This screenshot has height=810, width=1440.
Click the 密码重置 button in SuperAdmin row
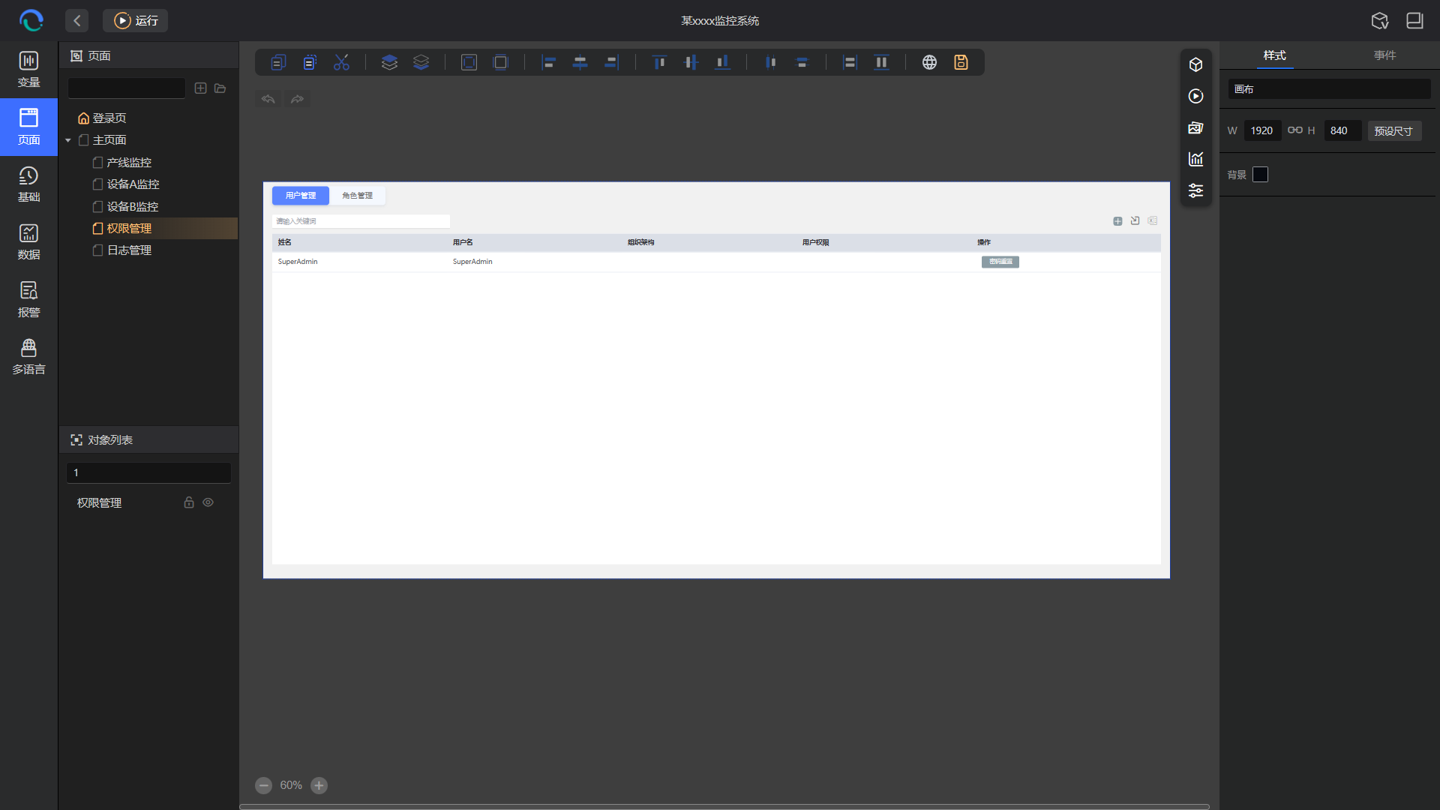coord(1000,262)
